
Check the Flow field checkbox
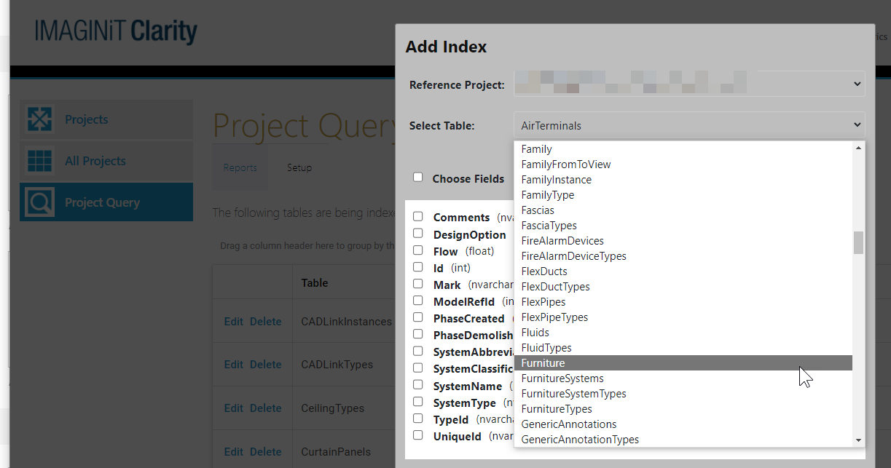click(418, 250)
